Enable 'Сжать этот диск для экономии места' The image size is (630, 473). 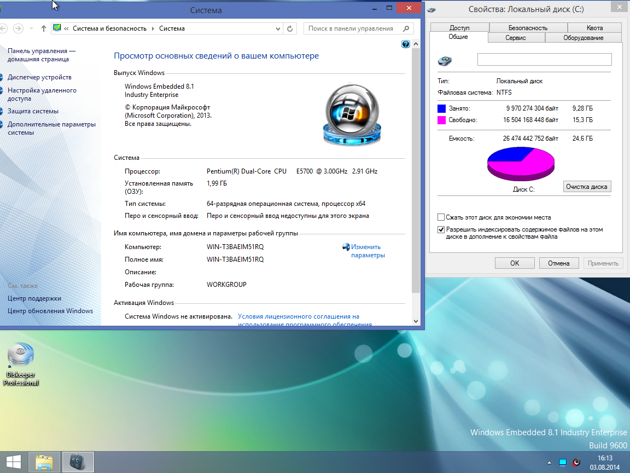[x=441, y=217]
